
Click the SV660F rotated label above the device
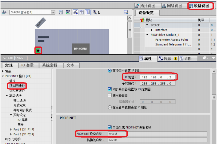(40, 23)
